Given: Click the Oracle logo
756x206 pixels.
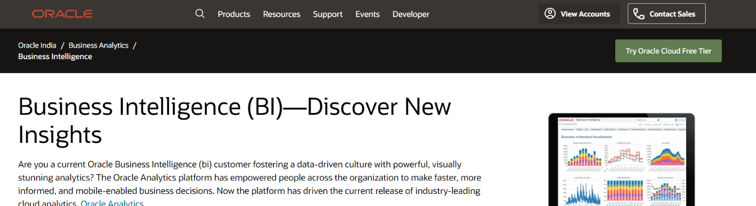Looking at the screenshot, I should pos(62,14).
